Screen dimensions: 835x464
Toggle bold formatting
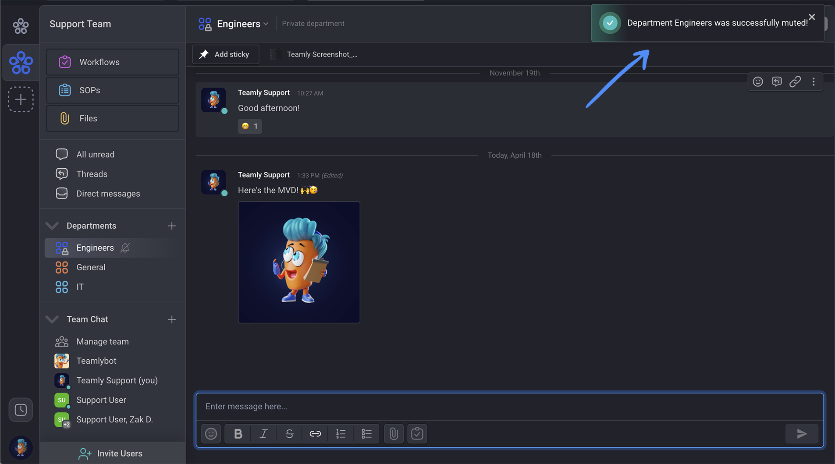pyautogui.click(x=238, y=434)
